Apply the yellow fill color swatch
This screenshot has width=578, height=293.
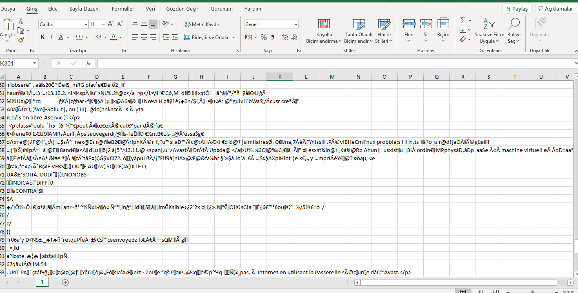coord(98,37)
